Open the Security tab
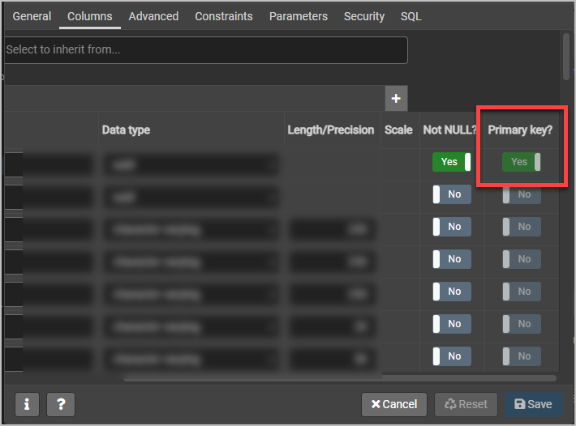 [364, 16]
